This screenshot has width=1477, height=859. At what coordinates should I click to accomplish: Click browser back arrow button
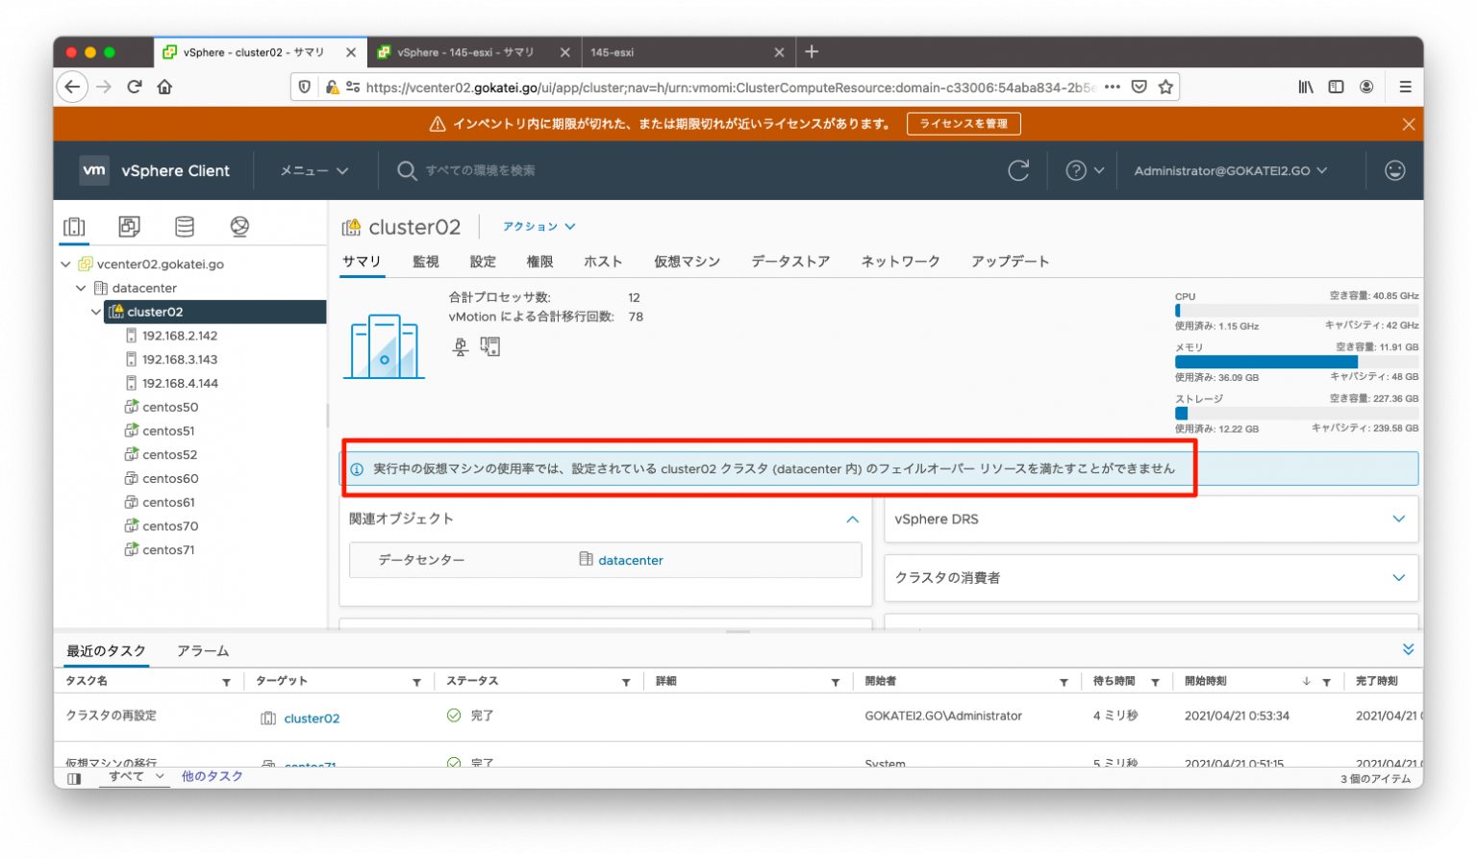pyautogui.click(x=72, y=87)
